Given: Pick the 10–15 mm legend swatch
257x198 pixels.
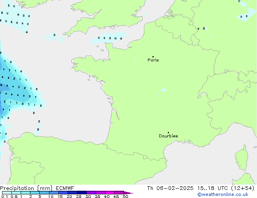Looking at the screenshot, I should (54, 193).
